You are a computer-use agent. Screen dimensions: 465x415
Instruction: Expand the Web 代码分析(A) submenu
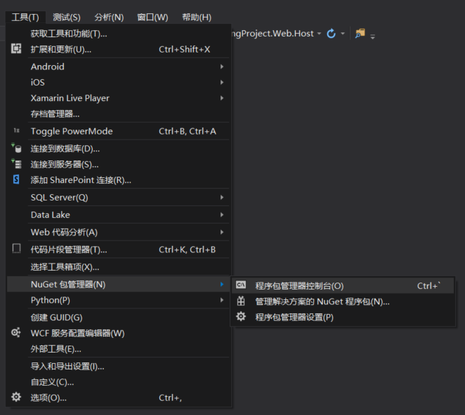(x=118, y=232)
